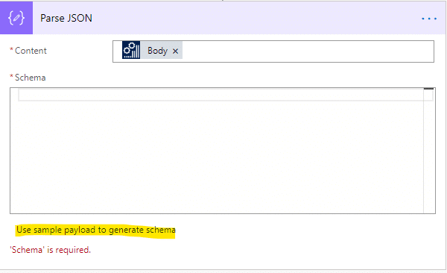Screen dimensions: 447x273
Task: Open the Parse JSON three-dot menu
Action: coord(429,19)
